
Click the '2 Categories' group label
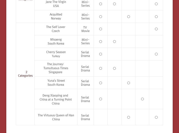[25, 74]
